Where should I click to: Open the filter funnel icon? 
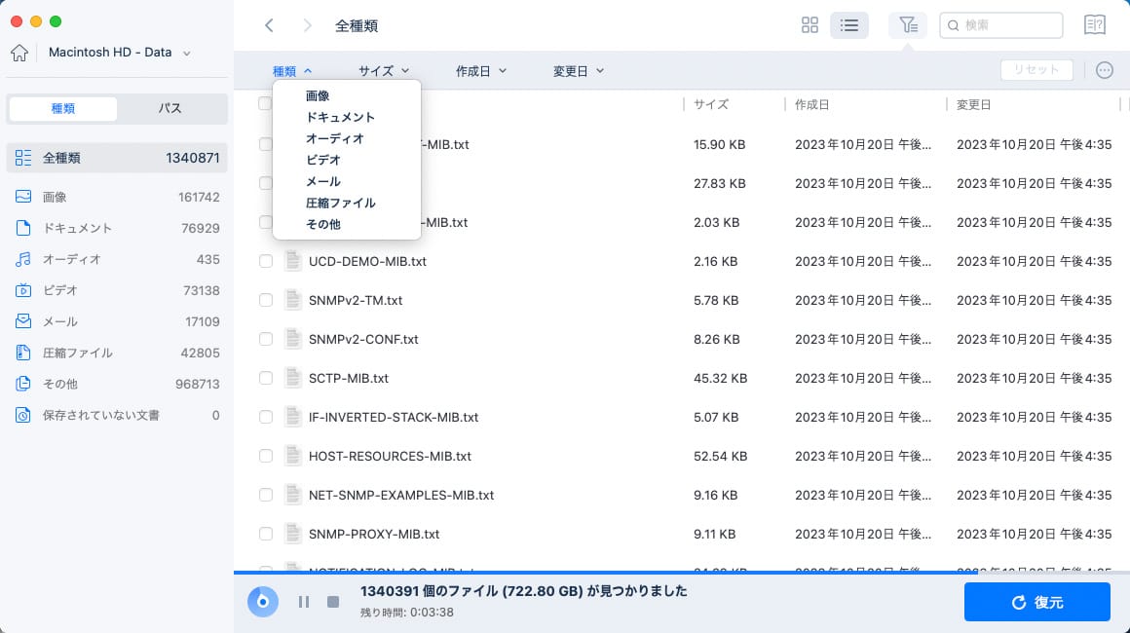click(x=908, y=25)
